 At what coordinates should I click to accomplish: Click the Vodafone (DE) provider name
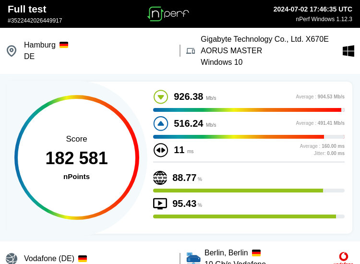[x=49, y=259]
